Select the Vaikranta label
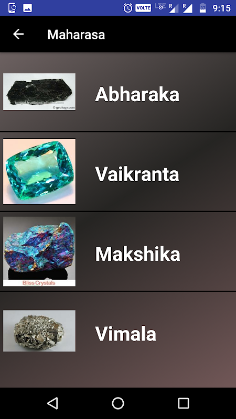 point(137,174)
